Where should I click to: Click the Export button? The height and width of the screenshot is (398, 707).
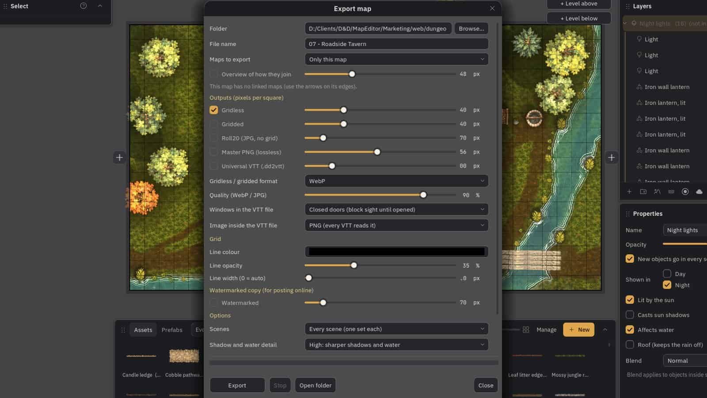click(x=237, y=385)
